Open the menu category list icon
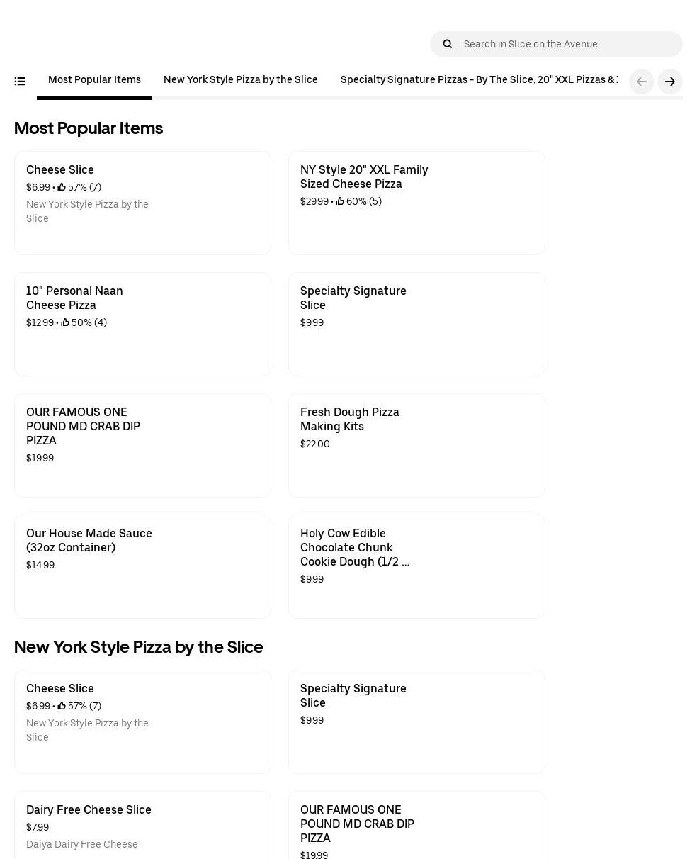The width and height of the screenshot is (697, 859). click(x=20, y=82)
